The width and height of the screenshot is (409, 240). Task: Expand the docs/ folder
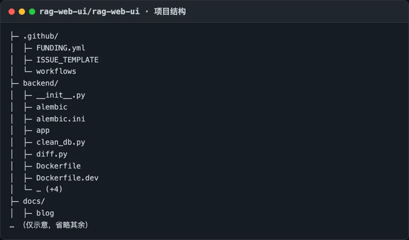34,201
